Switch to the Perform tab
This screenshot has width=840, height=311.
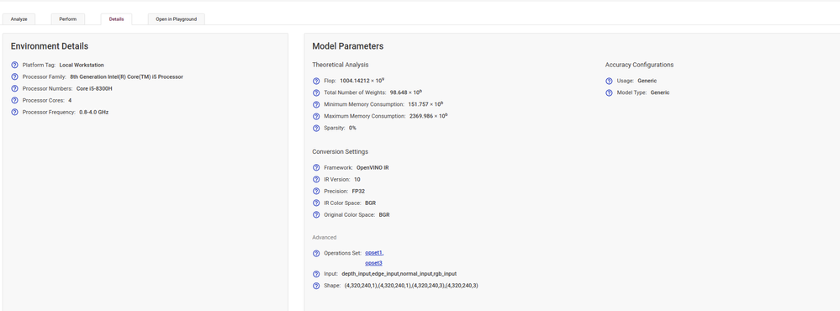coord(68,19)
